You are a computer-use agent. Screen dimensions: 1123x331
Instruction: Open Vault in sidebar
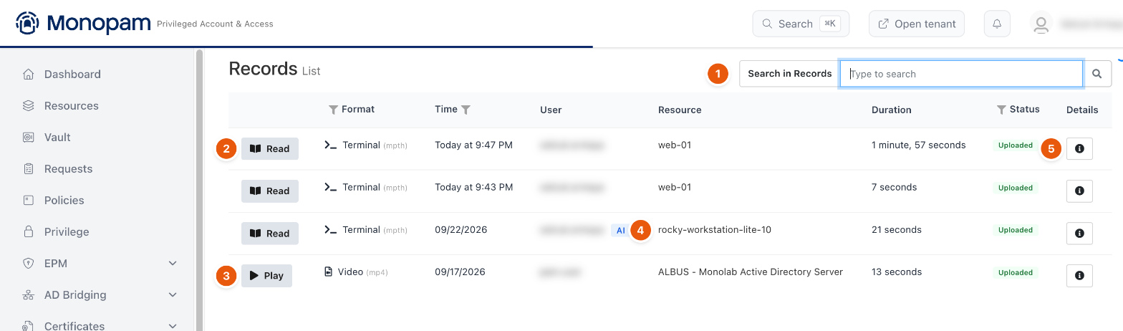click(x=57, y=138)
